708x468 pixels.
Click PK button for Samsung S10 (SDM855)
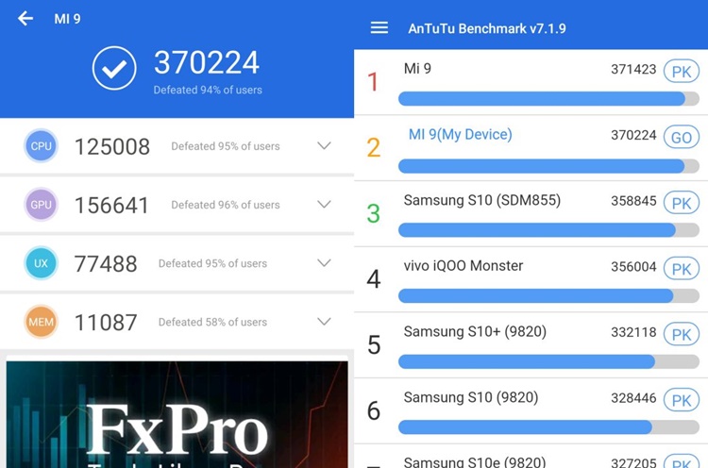(x=682, y=203)
